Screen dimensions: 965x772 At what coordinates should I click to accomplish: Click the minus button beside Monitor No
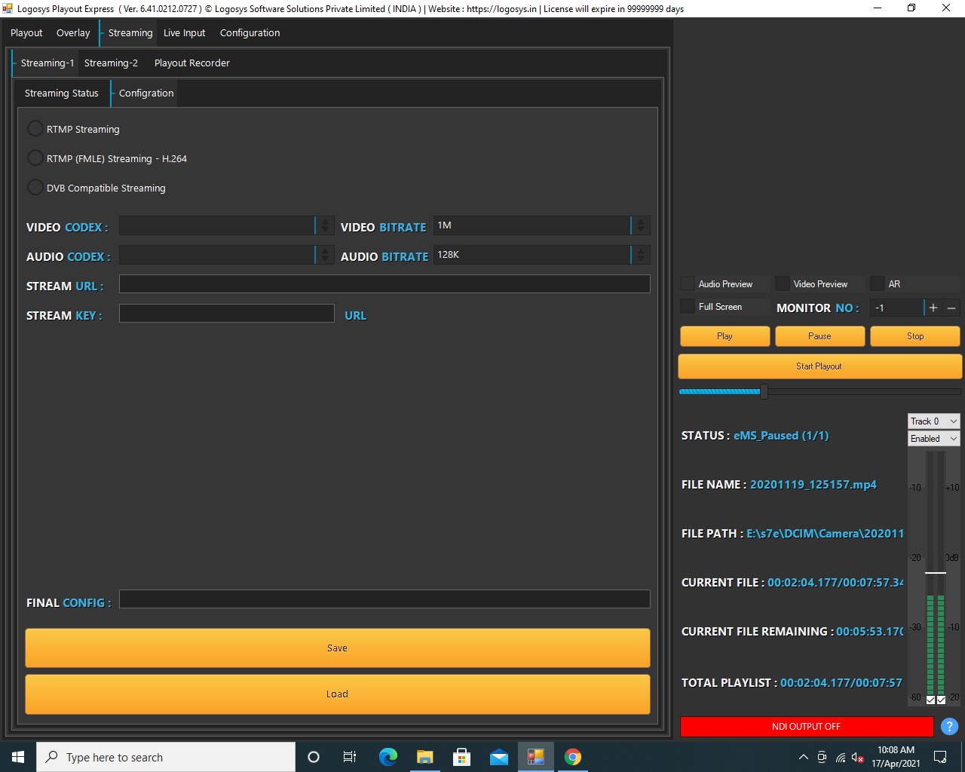(951, 308)
